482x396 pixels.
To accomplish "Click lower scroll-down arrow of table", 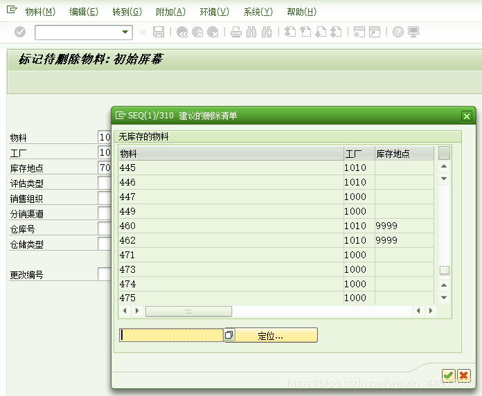I will pos(444,298).
